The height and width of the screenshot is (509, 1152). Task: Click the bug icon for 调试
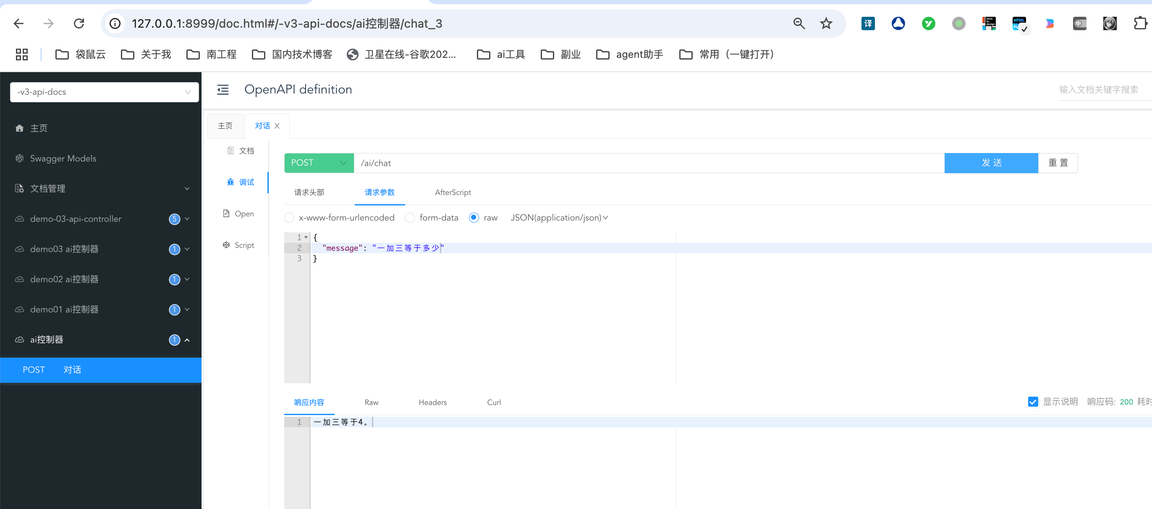[x=230, y=182]
